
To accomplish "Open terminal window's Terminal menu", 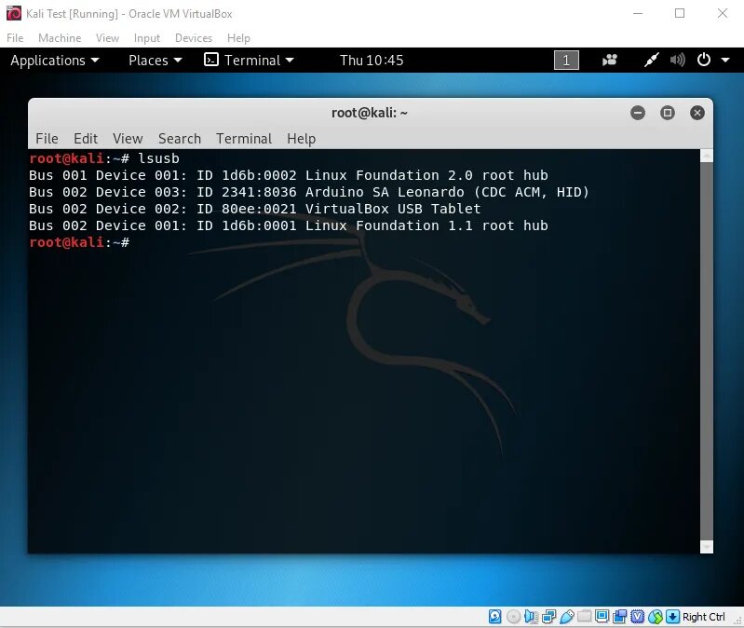I will (244, 139).
